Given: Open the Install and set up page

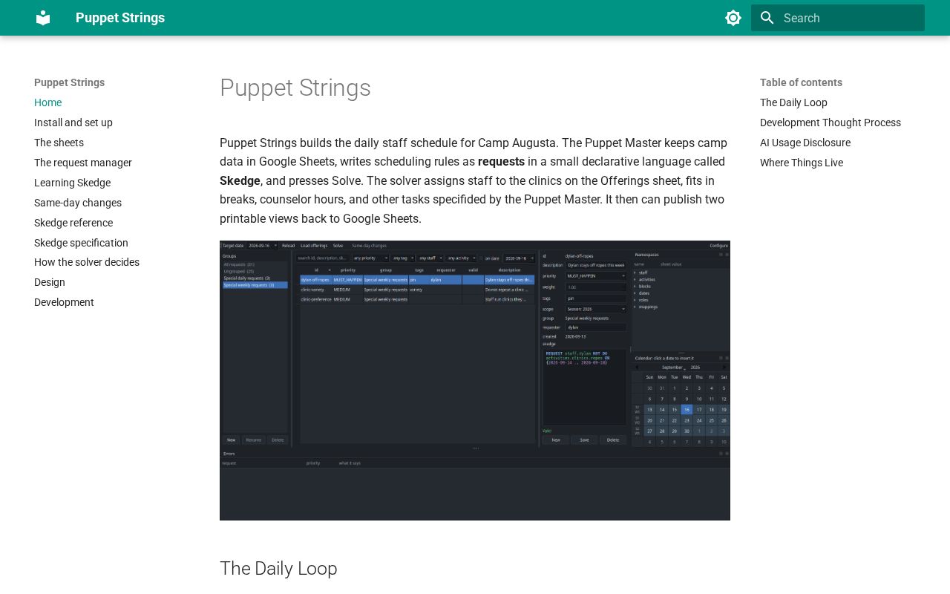Looking at the screenshot, I should (73, 123).
